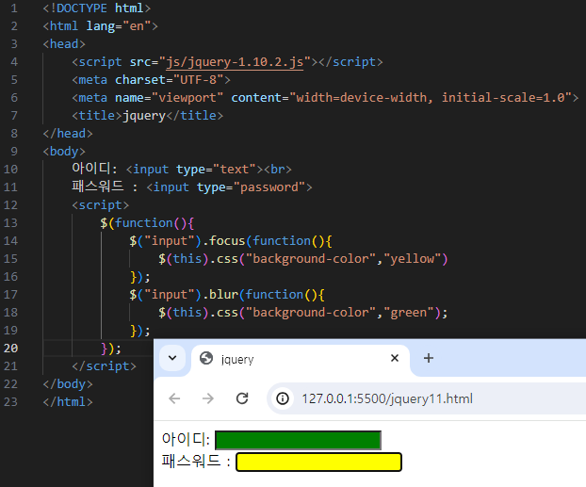Click the globe favicon on jquery tab

click(x=206, y=358)
